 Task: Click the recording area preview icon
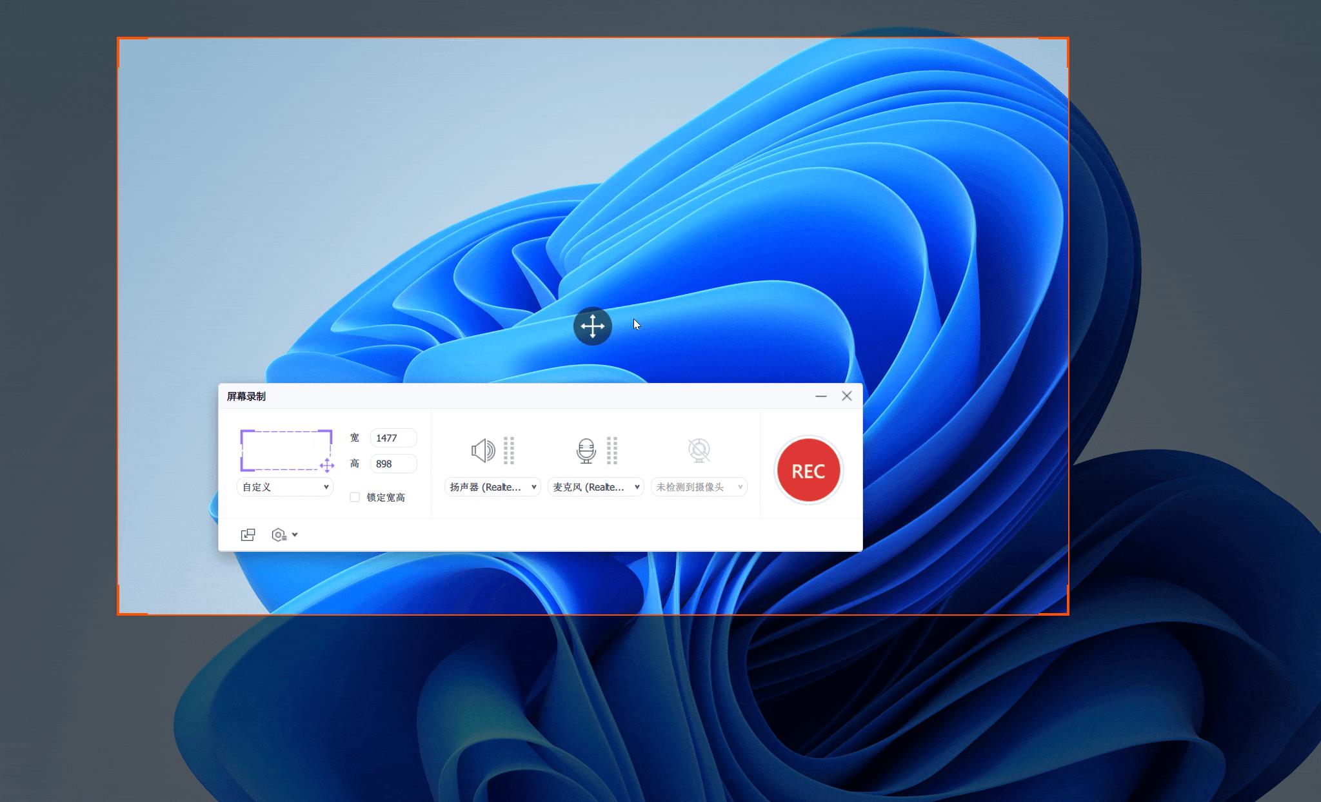[x=286, y=451]
